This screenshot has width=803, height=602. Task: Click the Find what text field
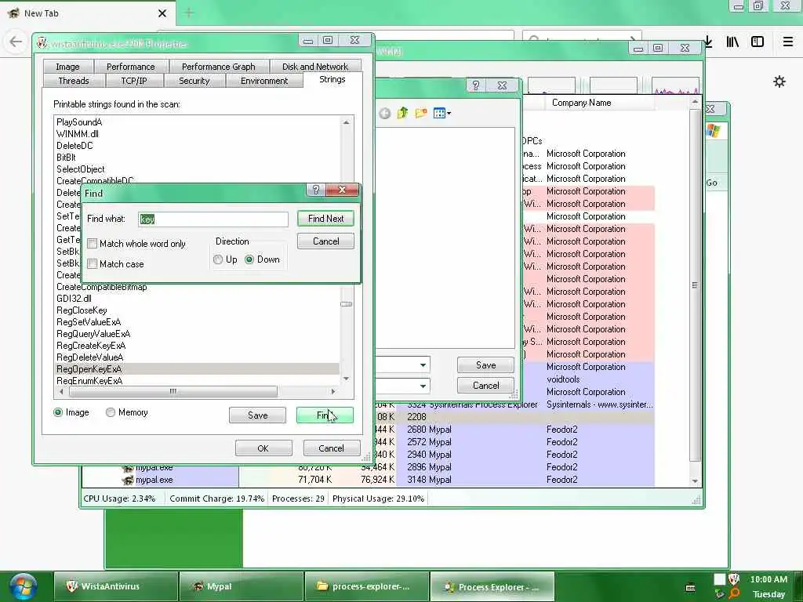(x=213, y=219)
